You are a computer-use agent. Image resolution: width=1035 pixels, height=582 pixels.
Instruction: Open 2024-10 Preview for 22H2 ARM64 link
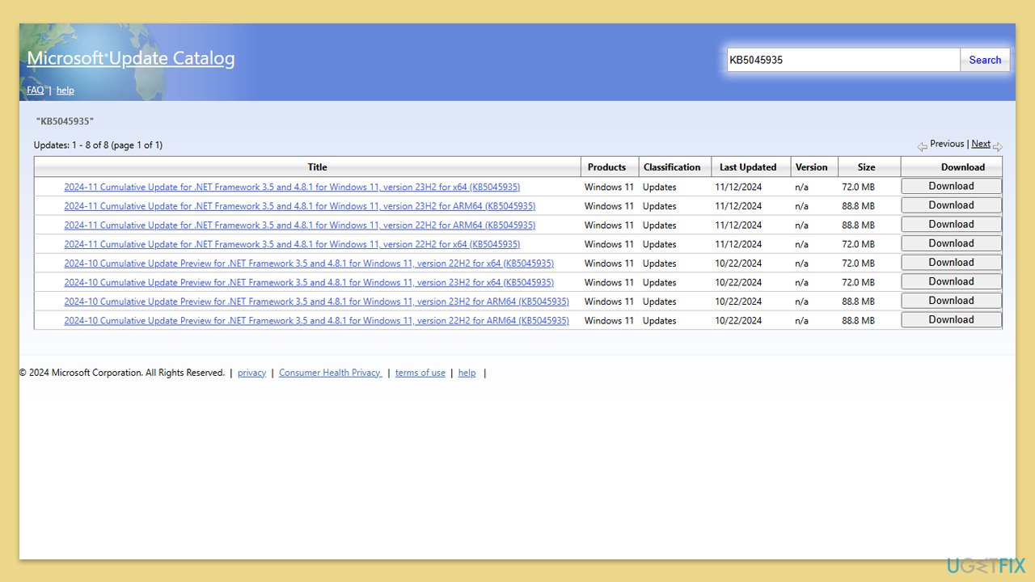point(317,321)
